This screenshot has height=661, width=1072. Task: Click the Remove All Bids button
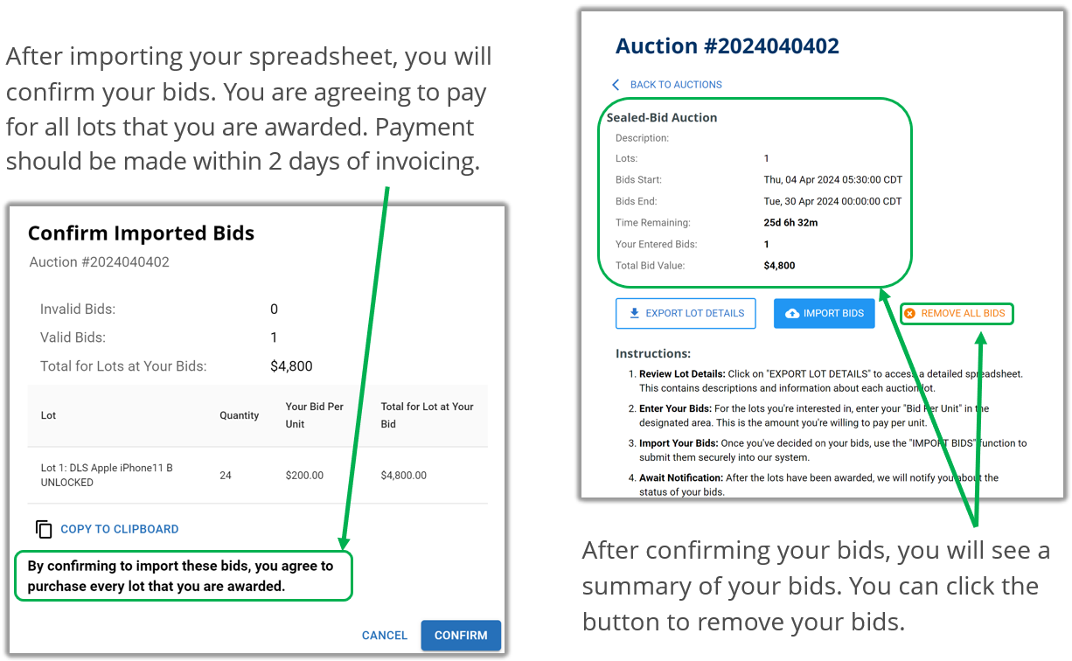pyautogui.click(x=957, y=313)
